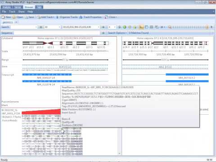This screenshot has width=216, height=162.
Task: Adjust the zoom level slider track
Action: click(x=190, y=27)
